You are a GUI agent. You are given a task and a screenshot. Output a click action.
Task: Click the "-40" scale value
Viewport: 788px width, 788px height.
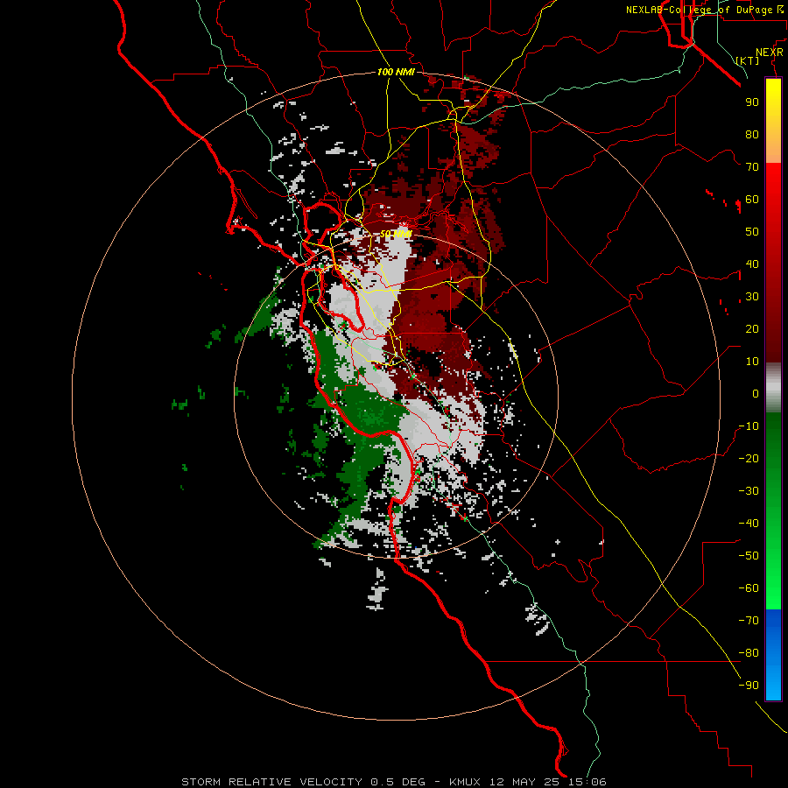point(749,524)
